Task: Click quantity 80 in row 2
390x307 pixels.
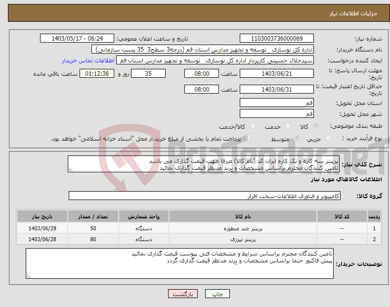Action: point(93,239)
